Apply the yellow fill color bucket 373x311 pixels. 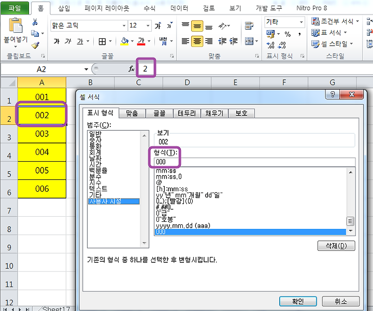124,41
